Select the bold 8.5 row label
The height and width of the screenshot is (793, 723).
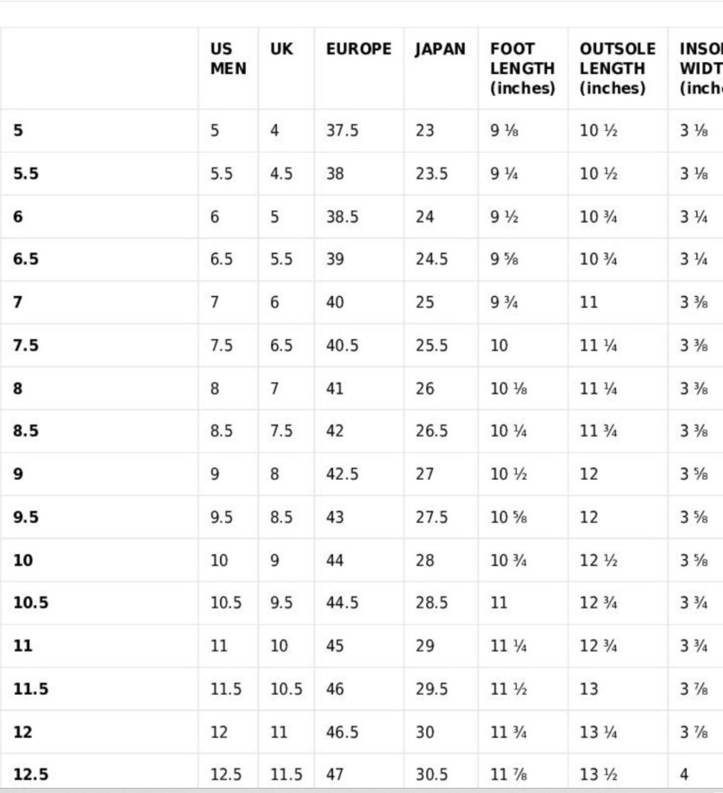click(x=26, y=431)
